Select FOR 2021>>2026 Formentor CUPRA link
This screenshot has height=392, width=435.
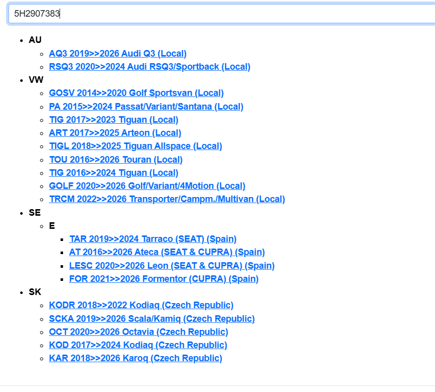point(164,279)
